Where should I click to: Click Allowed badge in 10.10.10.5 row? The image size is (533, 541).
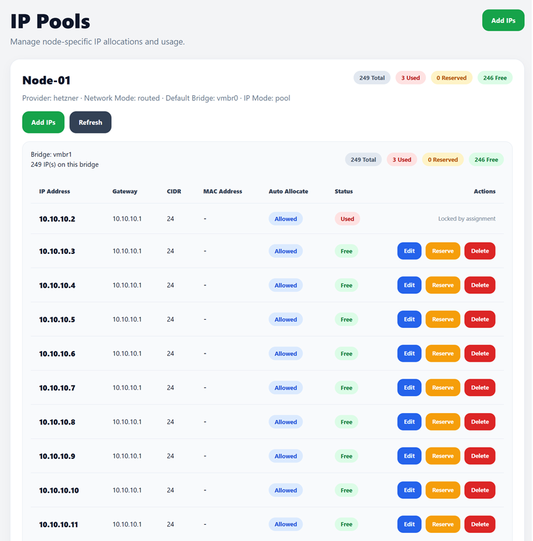(x=286, y=320)
